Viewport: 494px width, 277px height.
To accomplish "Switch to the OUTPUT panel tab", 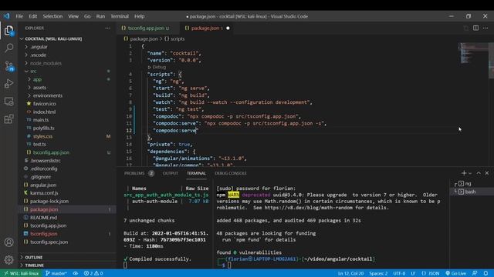I will click(170, 173).
